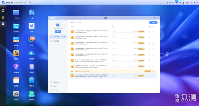Select the Breaking.Bad.S01.1080p.BluRay file name
This screenshot has width=199, height=106.
91,55
